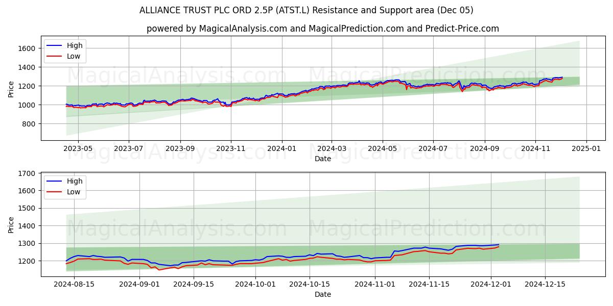Click bottom chart x-axis label 2024-10-01
The image size is (613, 306).
pos(256,285)
